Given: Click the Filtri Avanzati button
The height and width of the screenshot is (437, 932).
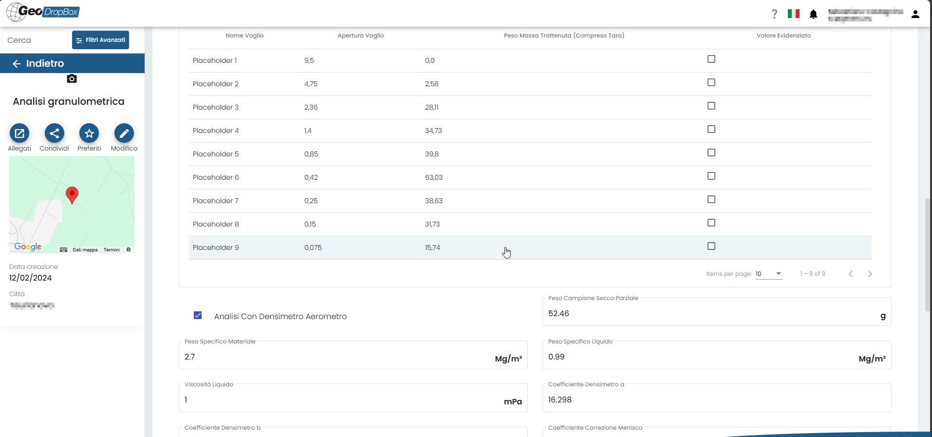Looking at the screenshot, I should tap(100, 40).
